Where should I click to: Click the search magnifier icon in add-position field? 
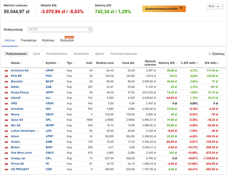90,29
